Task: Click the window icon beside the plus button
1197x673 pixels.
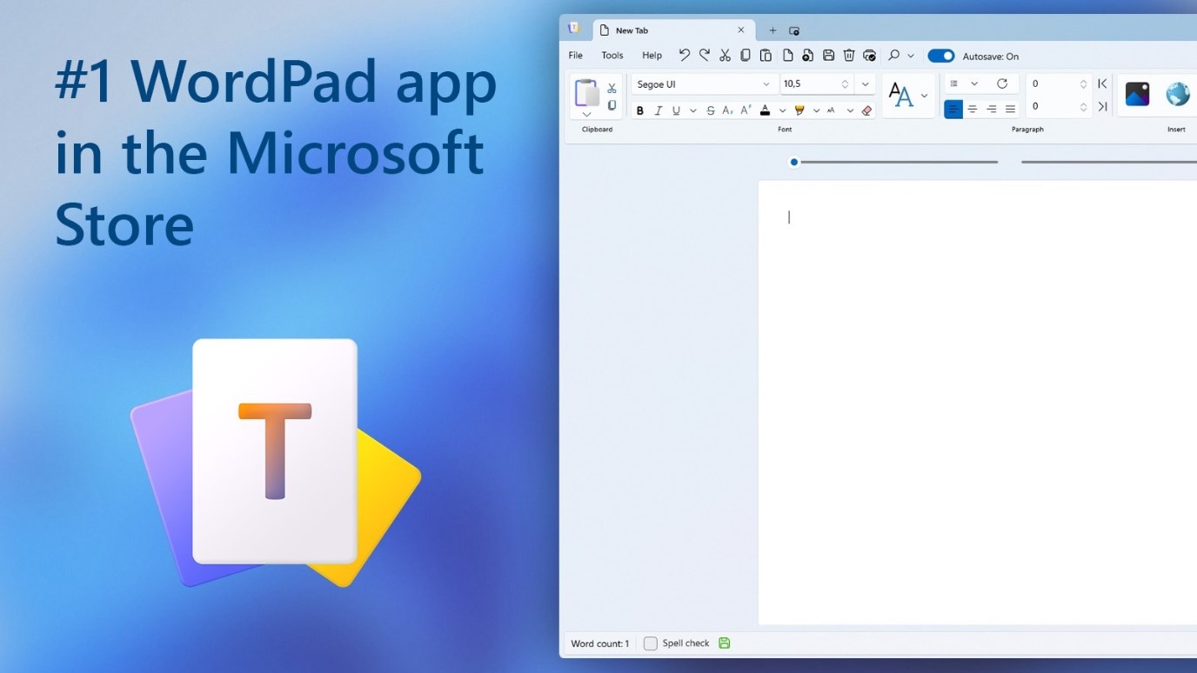Action: (794, 30)
